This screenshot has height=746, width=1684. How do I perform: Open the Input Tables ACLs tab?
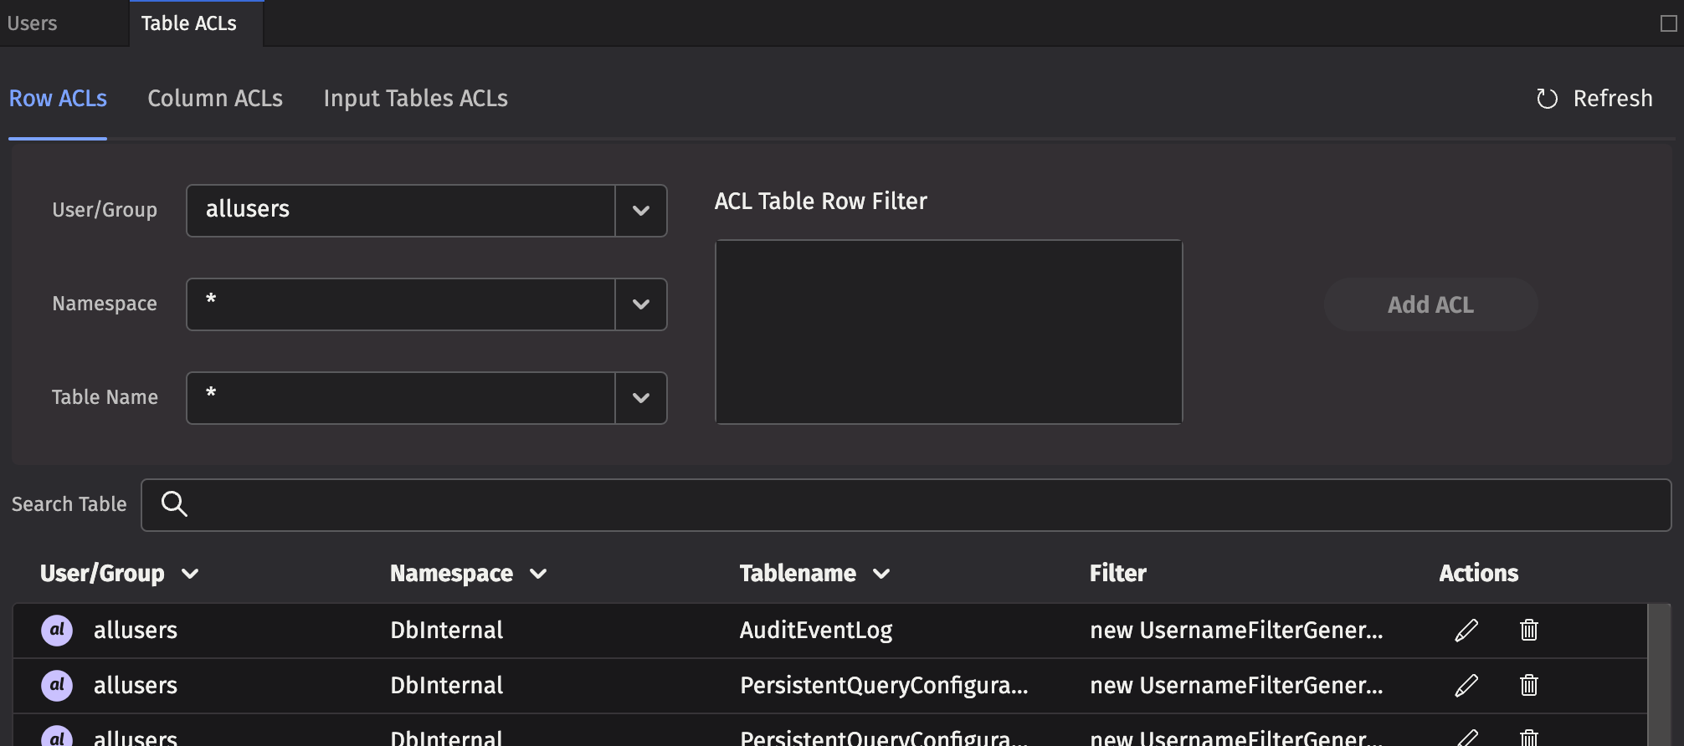click(x=415, y=99)
